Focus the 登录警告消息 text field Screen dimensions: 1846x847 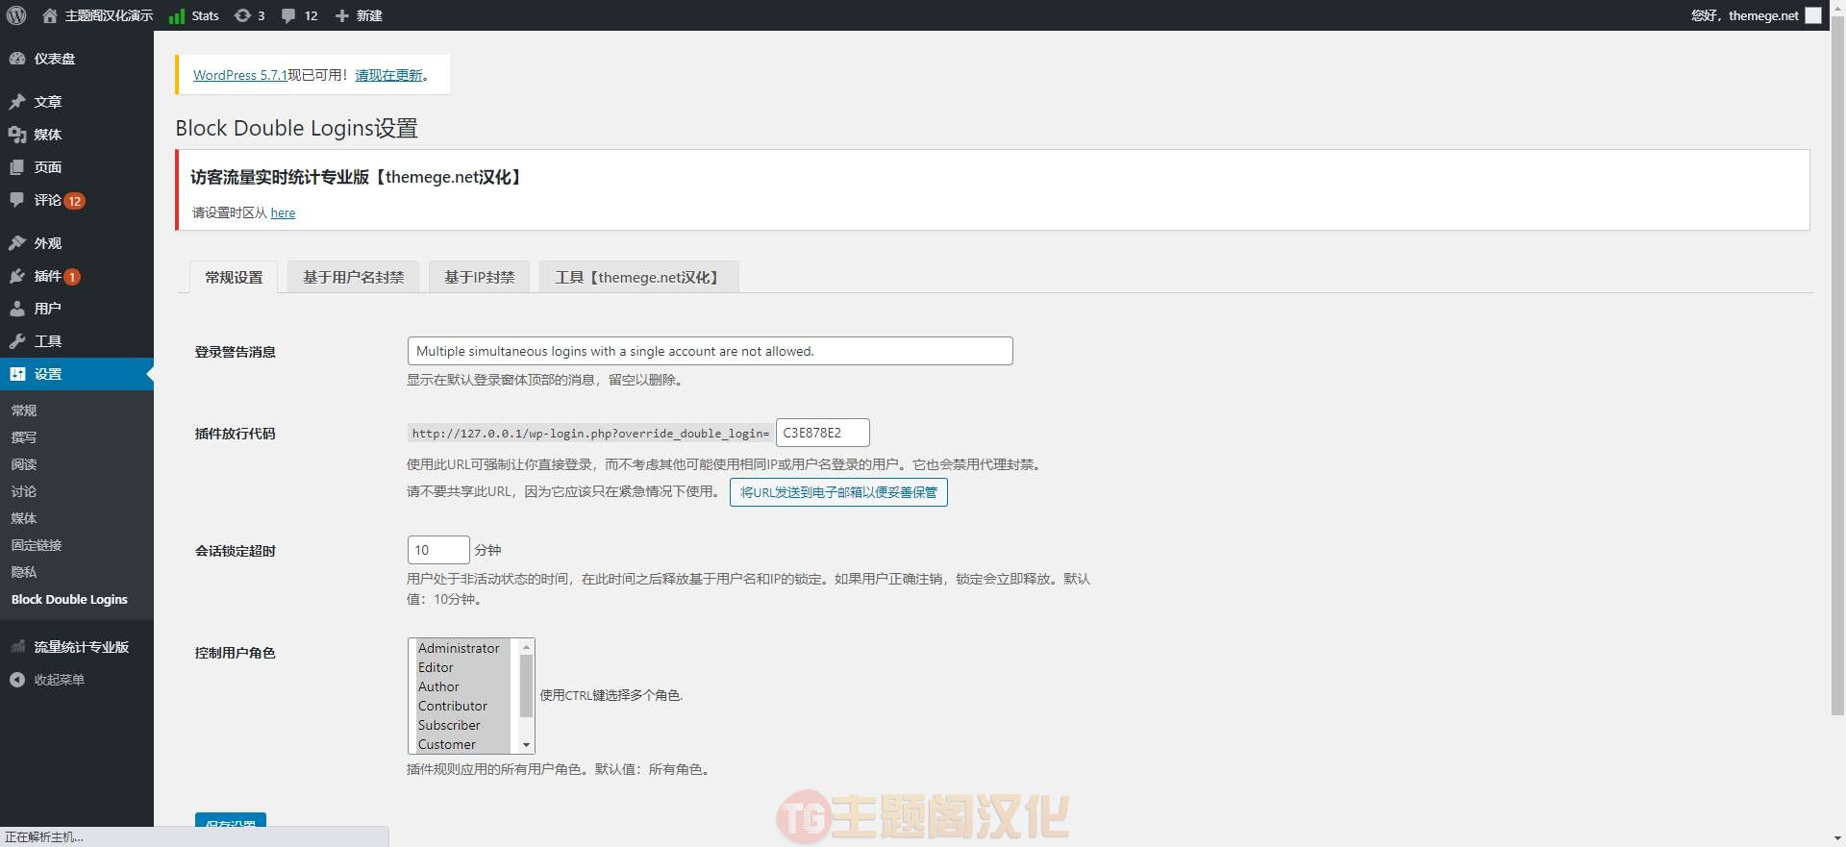(x=711, y=351)
